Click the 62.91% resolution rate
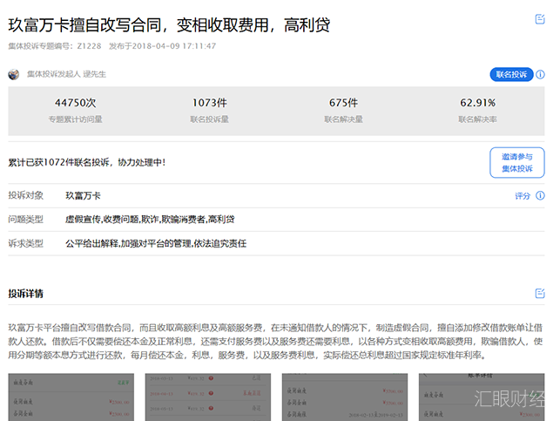 click(478, 103)
